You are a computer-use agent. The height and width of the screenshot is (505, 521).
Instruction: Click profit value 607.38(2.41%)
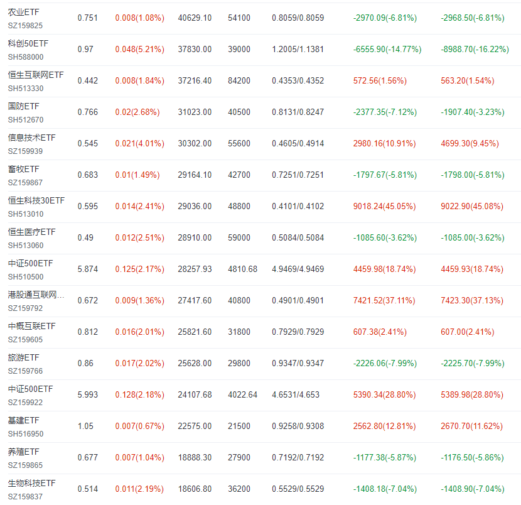[x=380, y=332]
